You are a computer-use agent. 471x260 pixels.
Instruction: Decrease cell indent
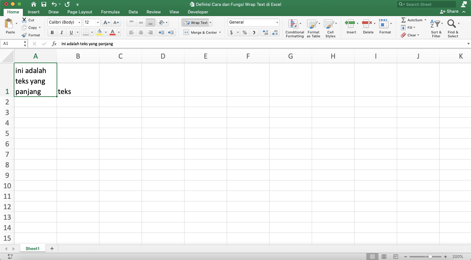click(x=161, y=32)
